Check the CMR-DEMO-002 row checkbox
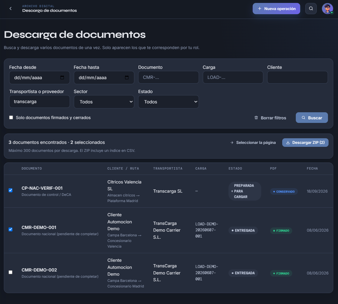 pyautogui.click(x=10, y=272)
